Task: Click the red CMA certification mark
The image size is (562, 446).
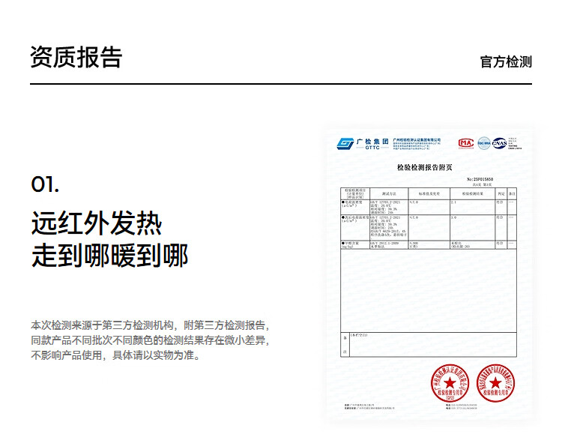Action: tap(465, 143)
